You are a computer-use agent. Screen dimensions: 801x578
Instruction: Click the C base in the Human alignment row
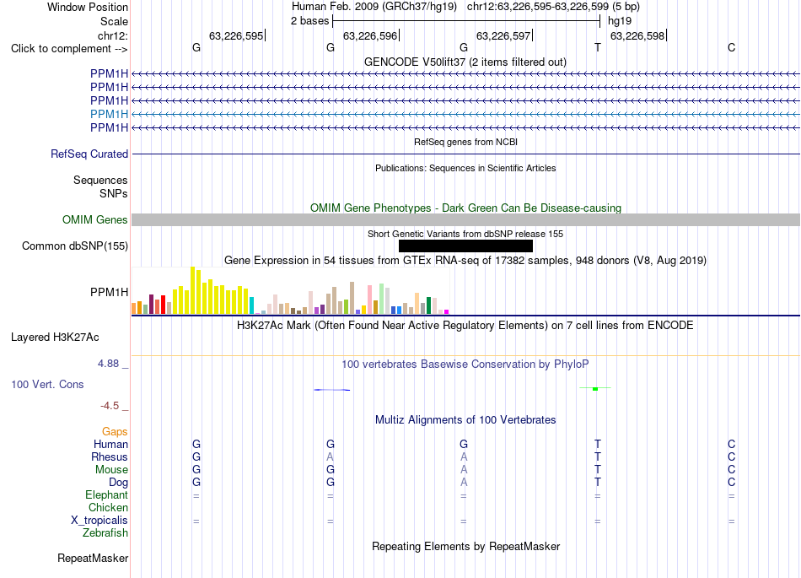tap(732, 445)
